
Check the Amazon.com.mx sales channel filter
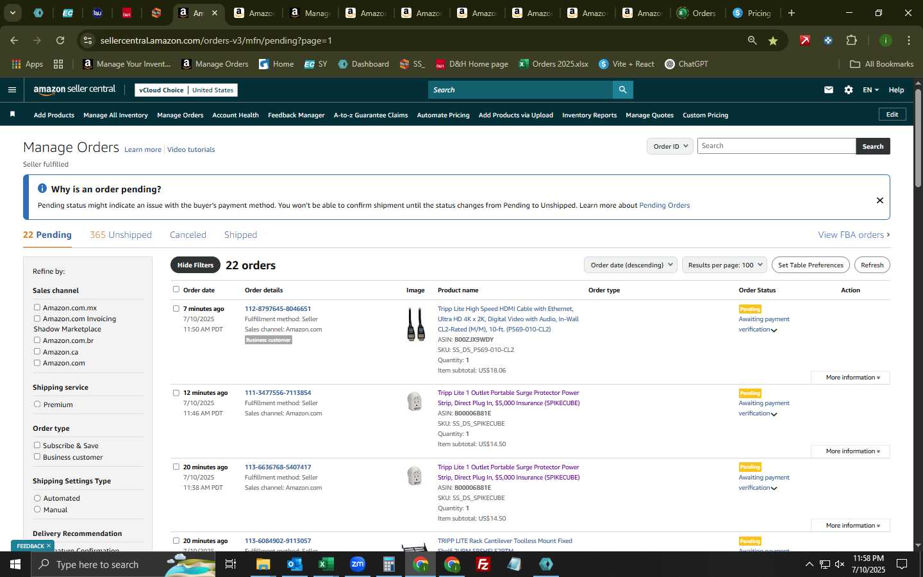point(37,308)
